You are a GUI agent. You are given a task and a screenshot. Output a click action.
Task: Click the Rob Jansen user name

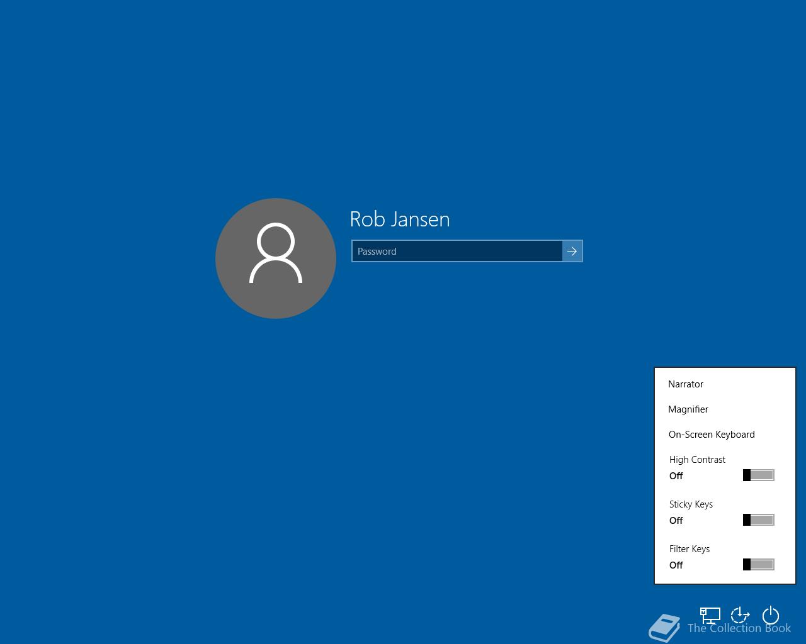click(400, 219)
